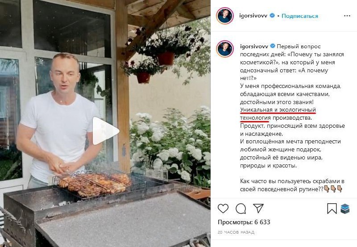Open igorsivovv username in the header
Image resolution: width=357 pixels, height=247 pixels.
[253, 16]
